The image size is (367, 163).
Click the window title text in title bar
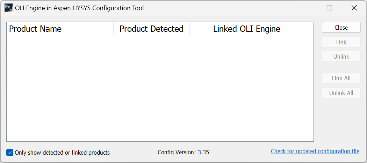(x=79, y=8)
